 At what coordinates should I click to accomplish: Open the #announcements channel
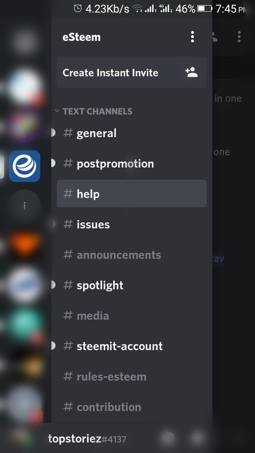131,255
